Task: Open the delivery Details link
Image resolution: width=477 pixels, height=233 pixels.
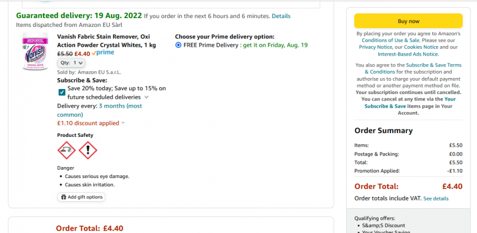Action: [281, 16]
